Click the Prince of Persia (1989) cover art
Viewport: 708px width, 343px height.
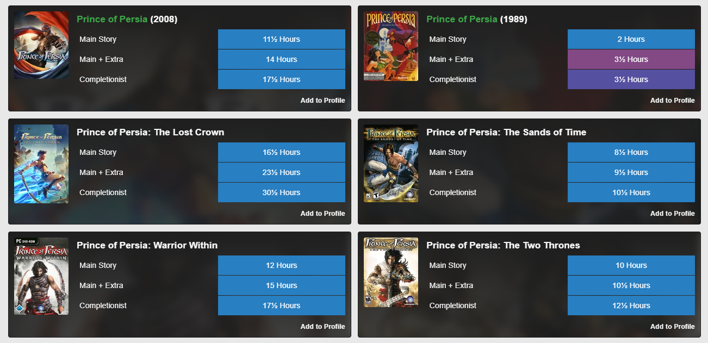(x=391, y=46)
